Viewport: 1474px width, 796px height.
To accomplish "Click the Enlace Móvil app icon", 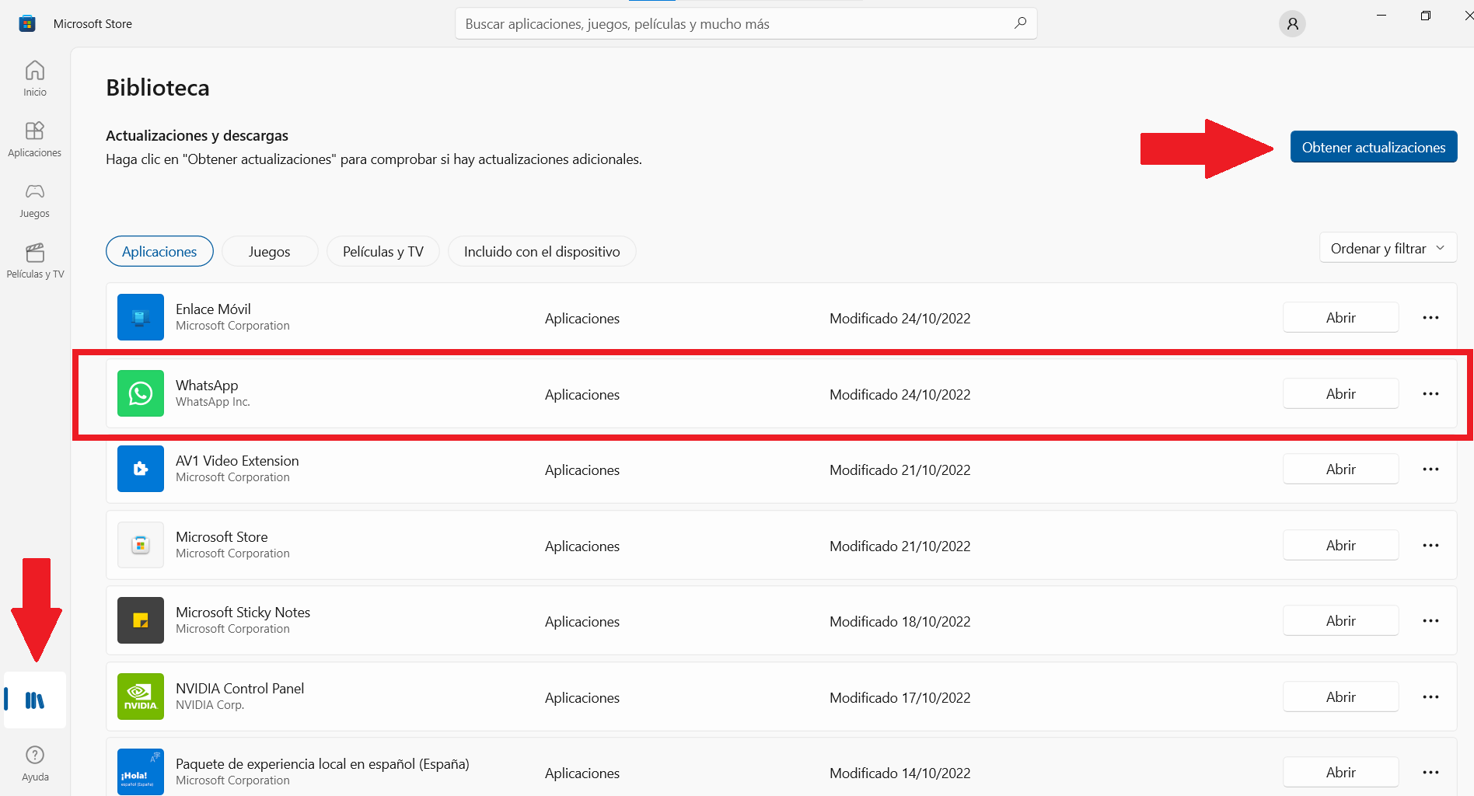I will (x=141, y=317).
